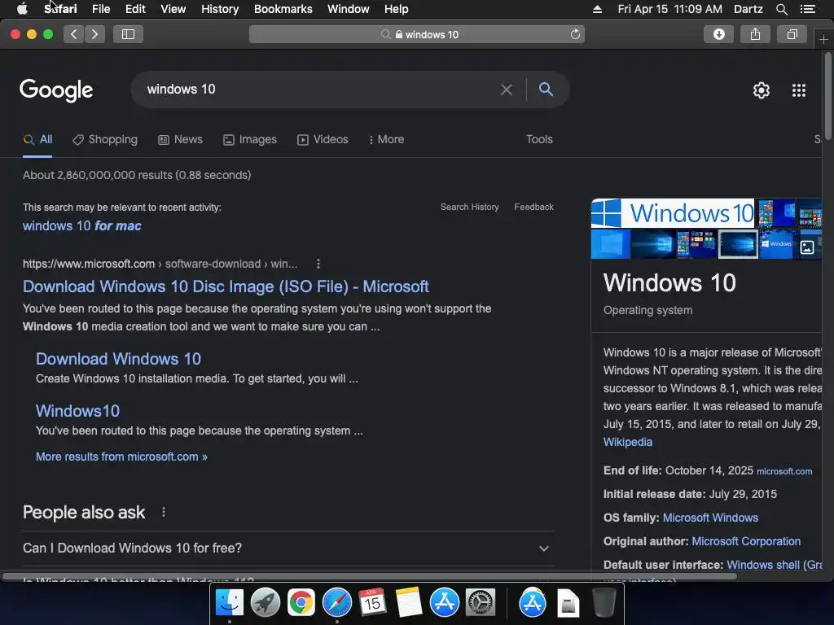
Task: Open the Dartz user menu in menu bar
Action: (748, 9)
